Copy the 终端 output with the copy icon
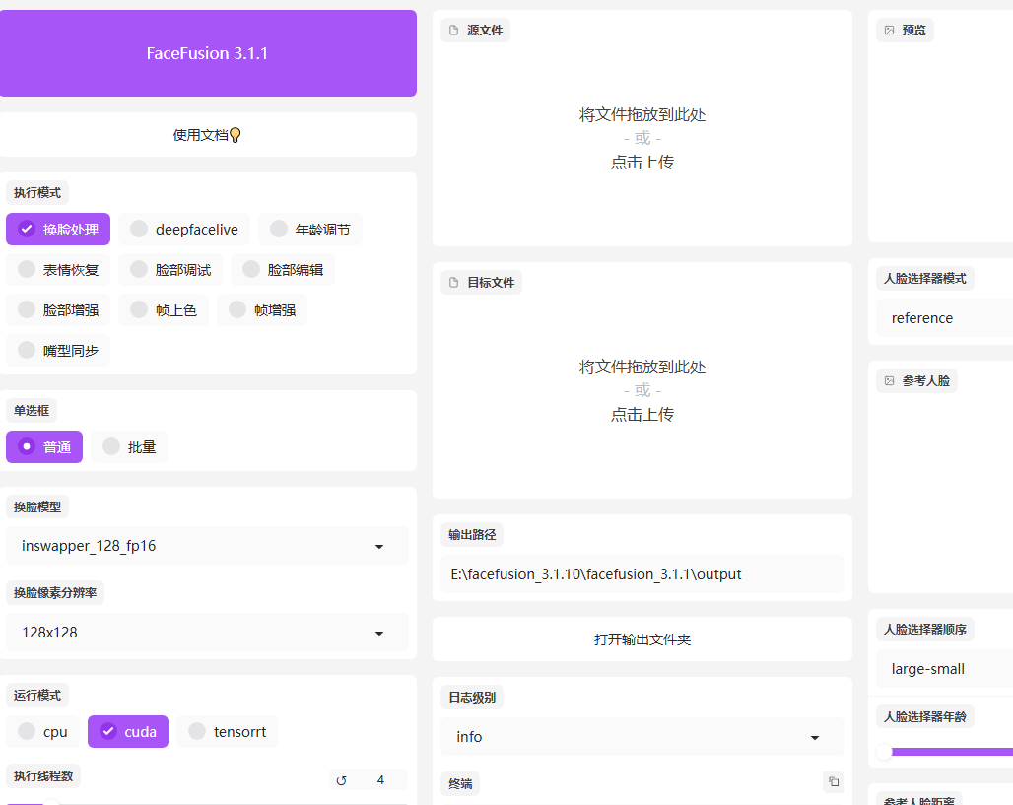This screenshot has width=1013, height=805. [834, 781]
